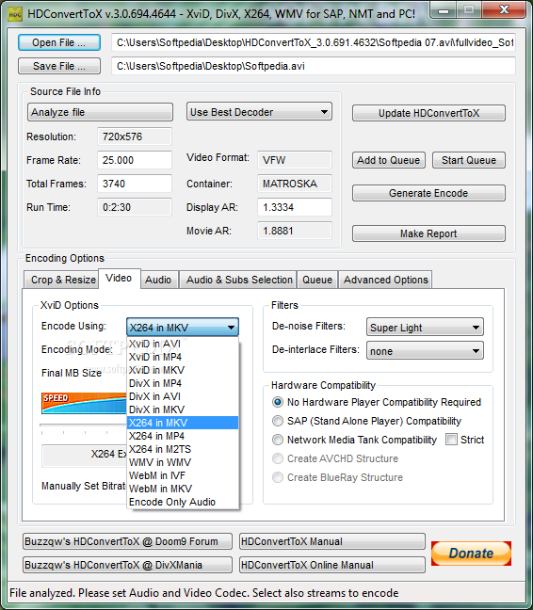Open Buzzqw's HDConvertToX @ Doom9 Forum link
Image resolution: width=533 pixels, height=610 pixels.
[x=128, y=541]
